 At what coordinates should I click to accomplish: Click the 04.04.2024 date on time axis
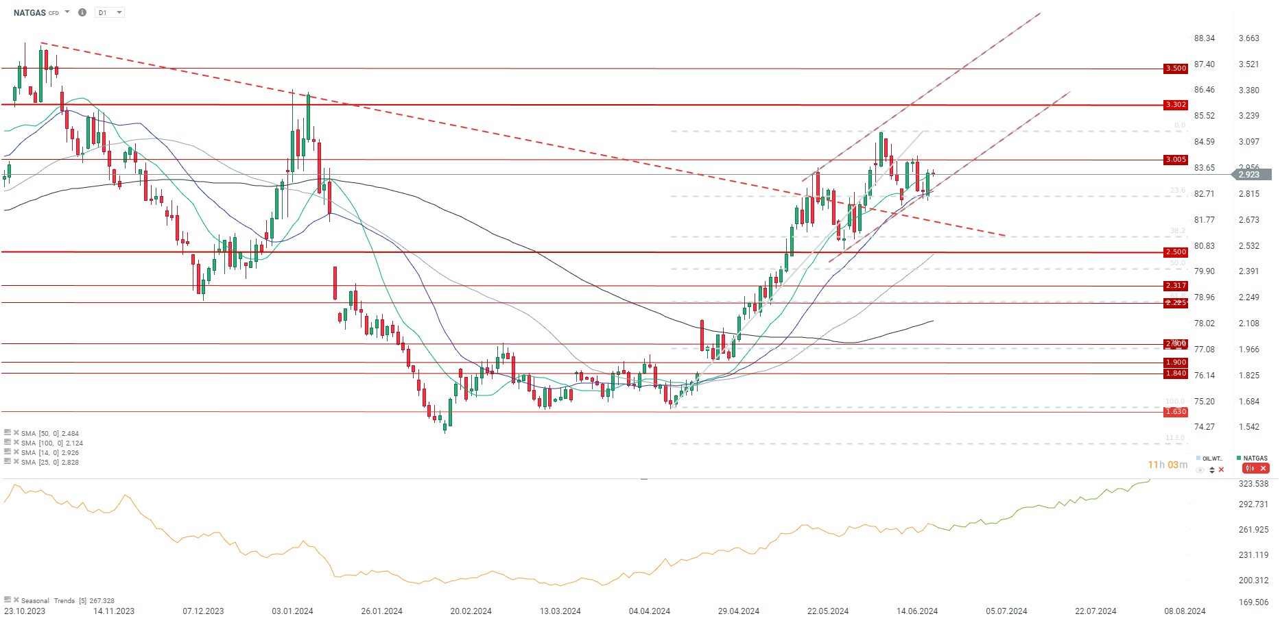click(650, 611)
